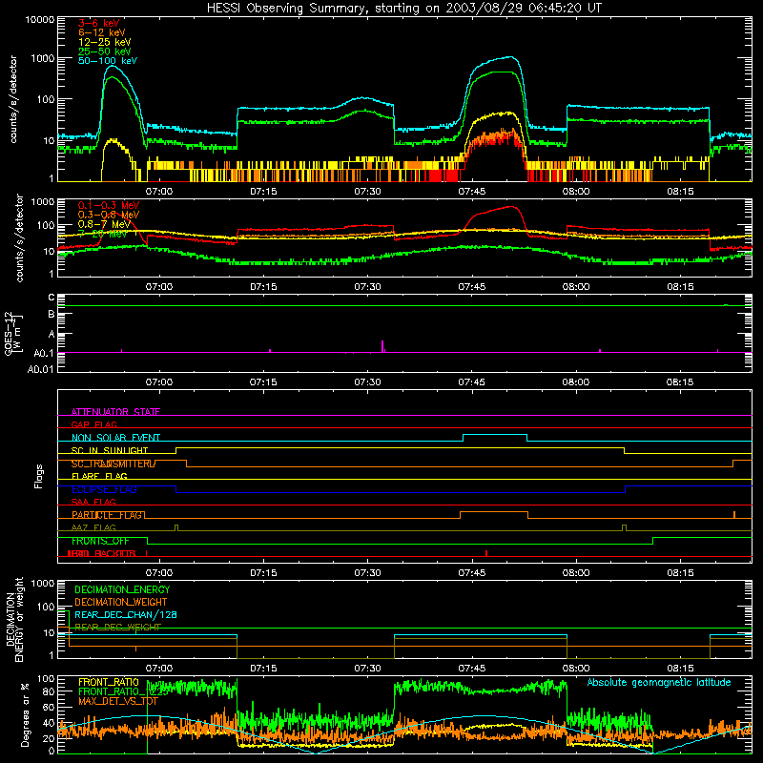Click the 10000 tick on the top plot

[40, 19]
